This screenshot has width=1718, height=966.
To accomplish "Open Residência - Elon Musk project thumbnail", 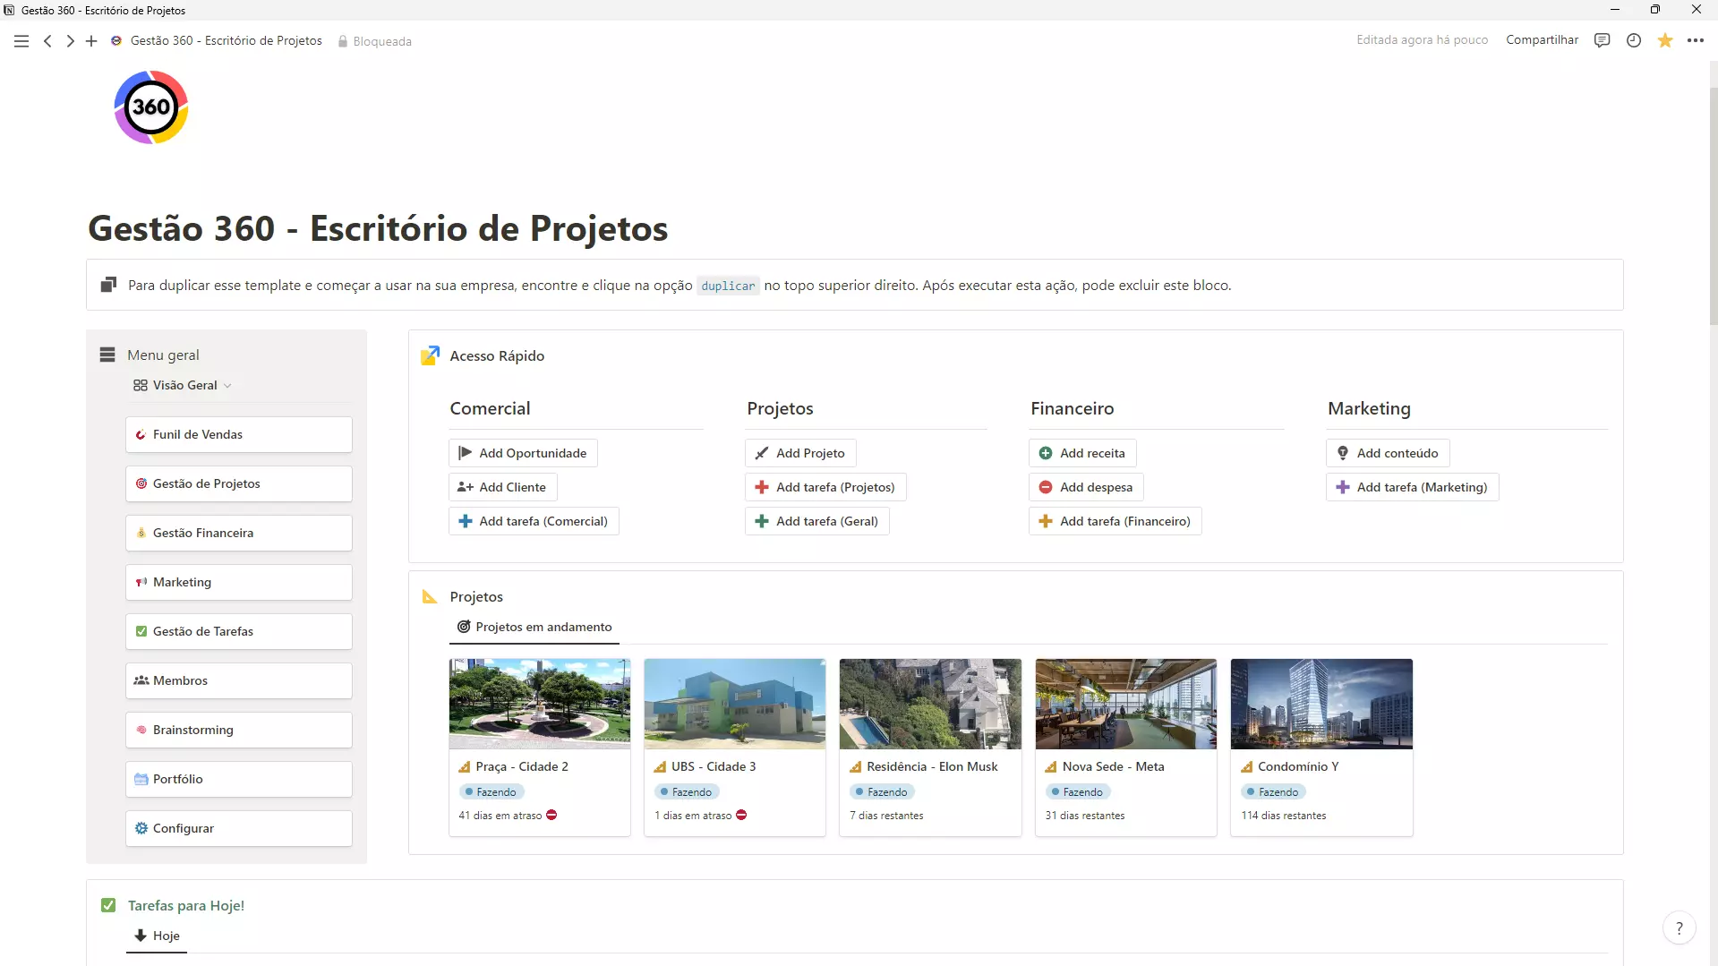I will click(930, 704).
